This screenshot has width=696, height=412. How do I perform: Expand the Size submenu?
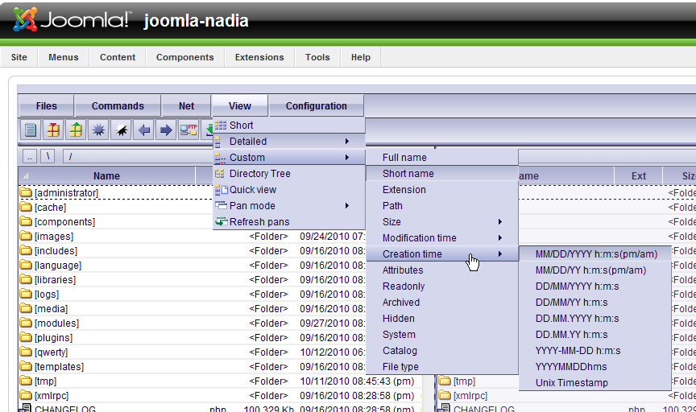tap(442, 222)
